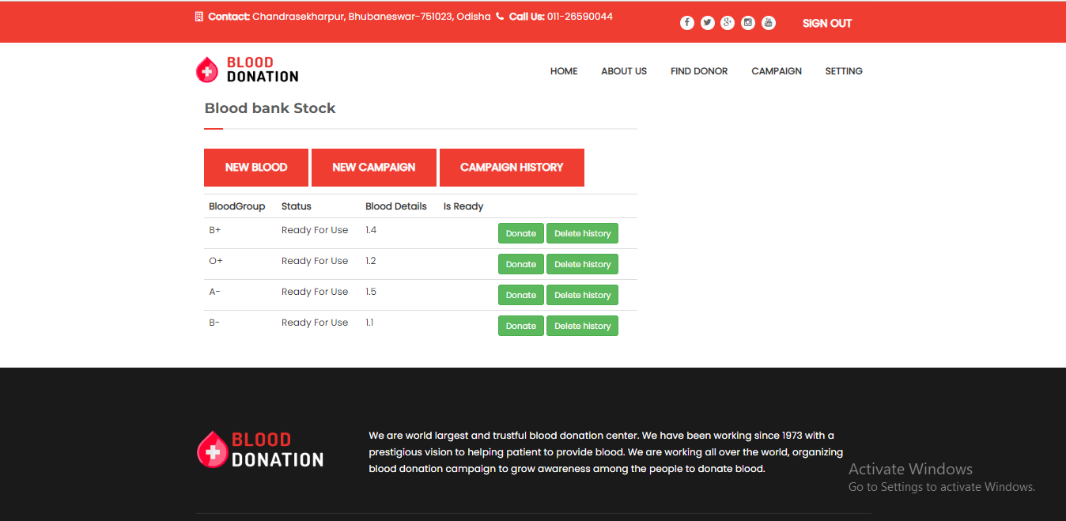Open the Facebook social icon in header
1066x521 pixels.
pyautogui.click(x=686, y=22)
